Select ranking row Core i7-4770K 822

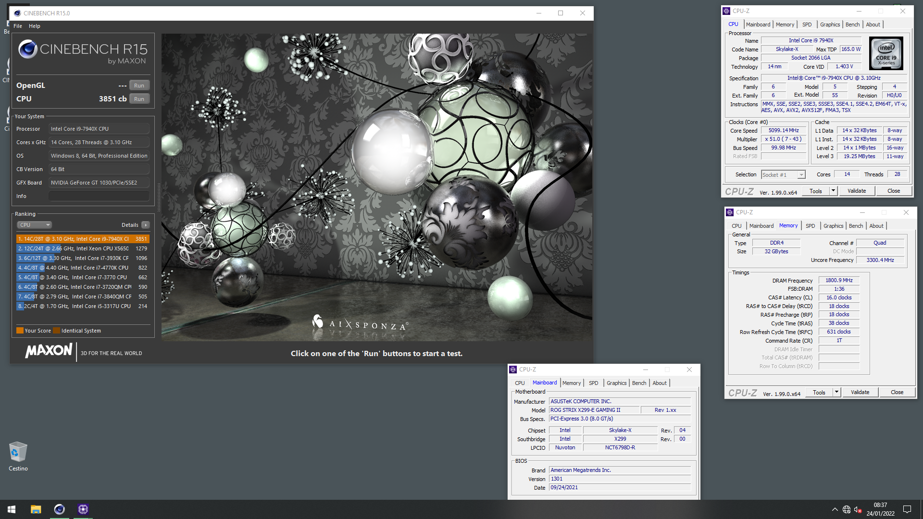[83, 268]
